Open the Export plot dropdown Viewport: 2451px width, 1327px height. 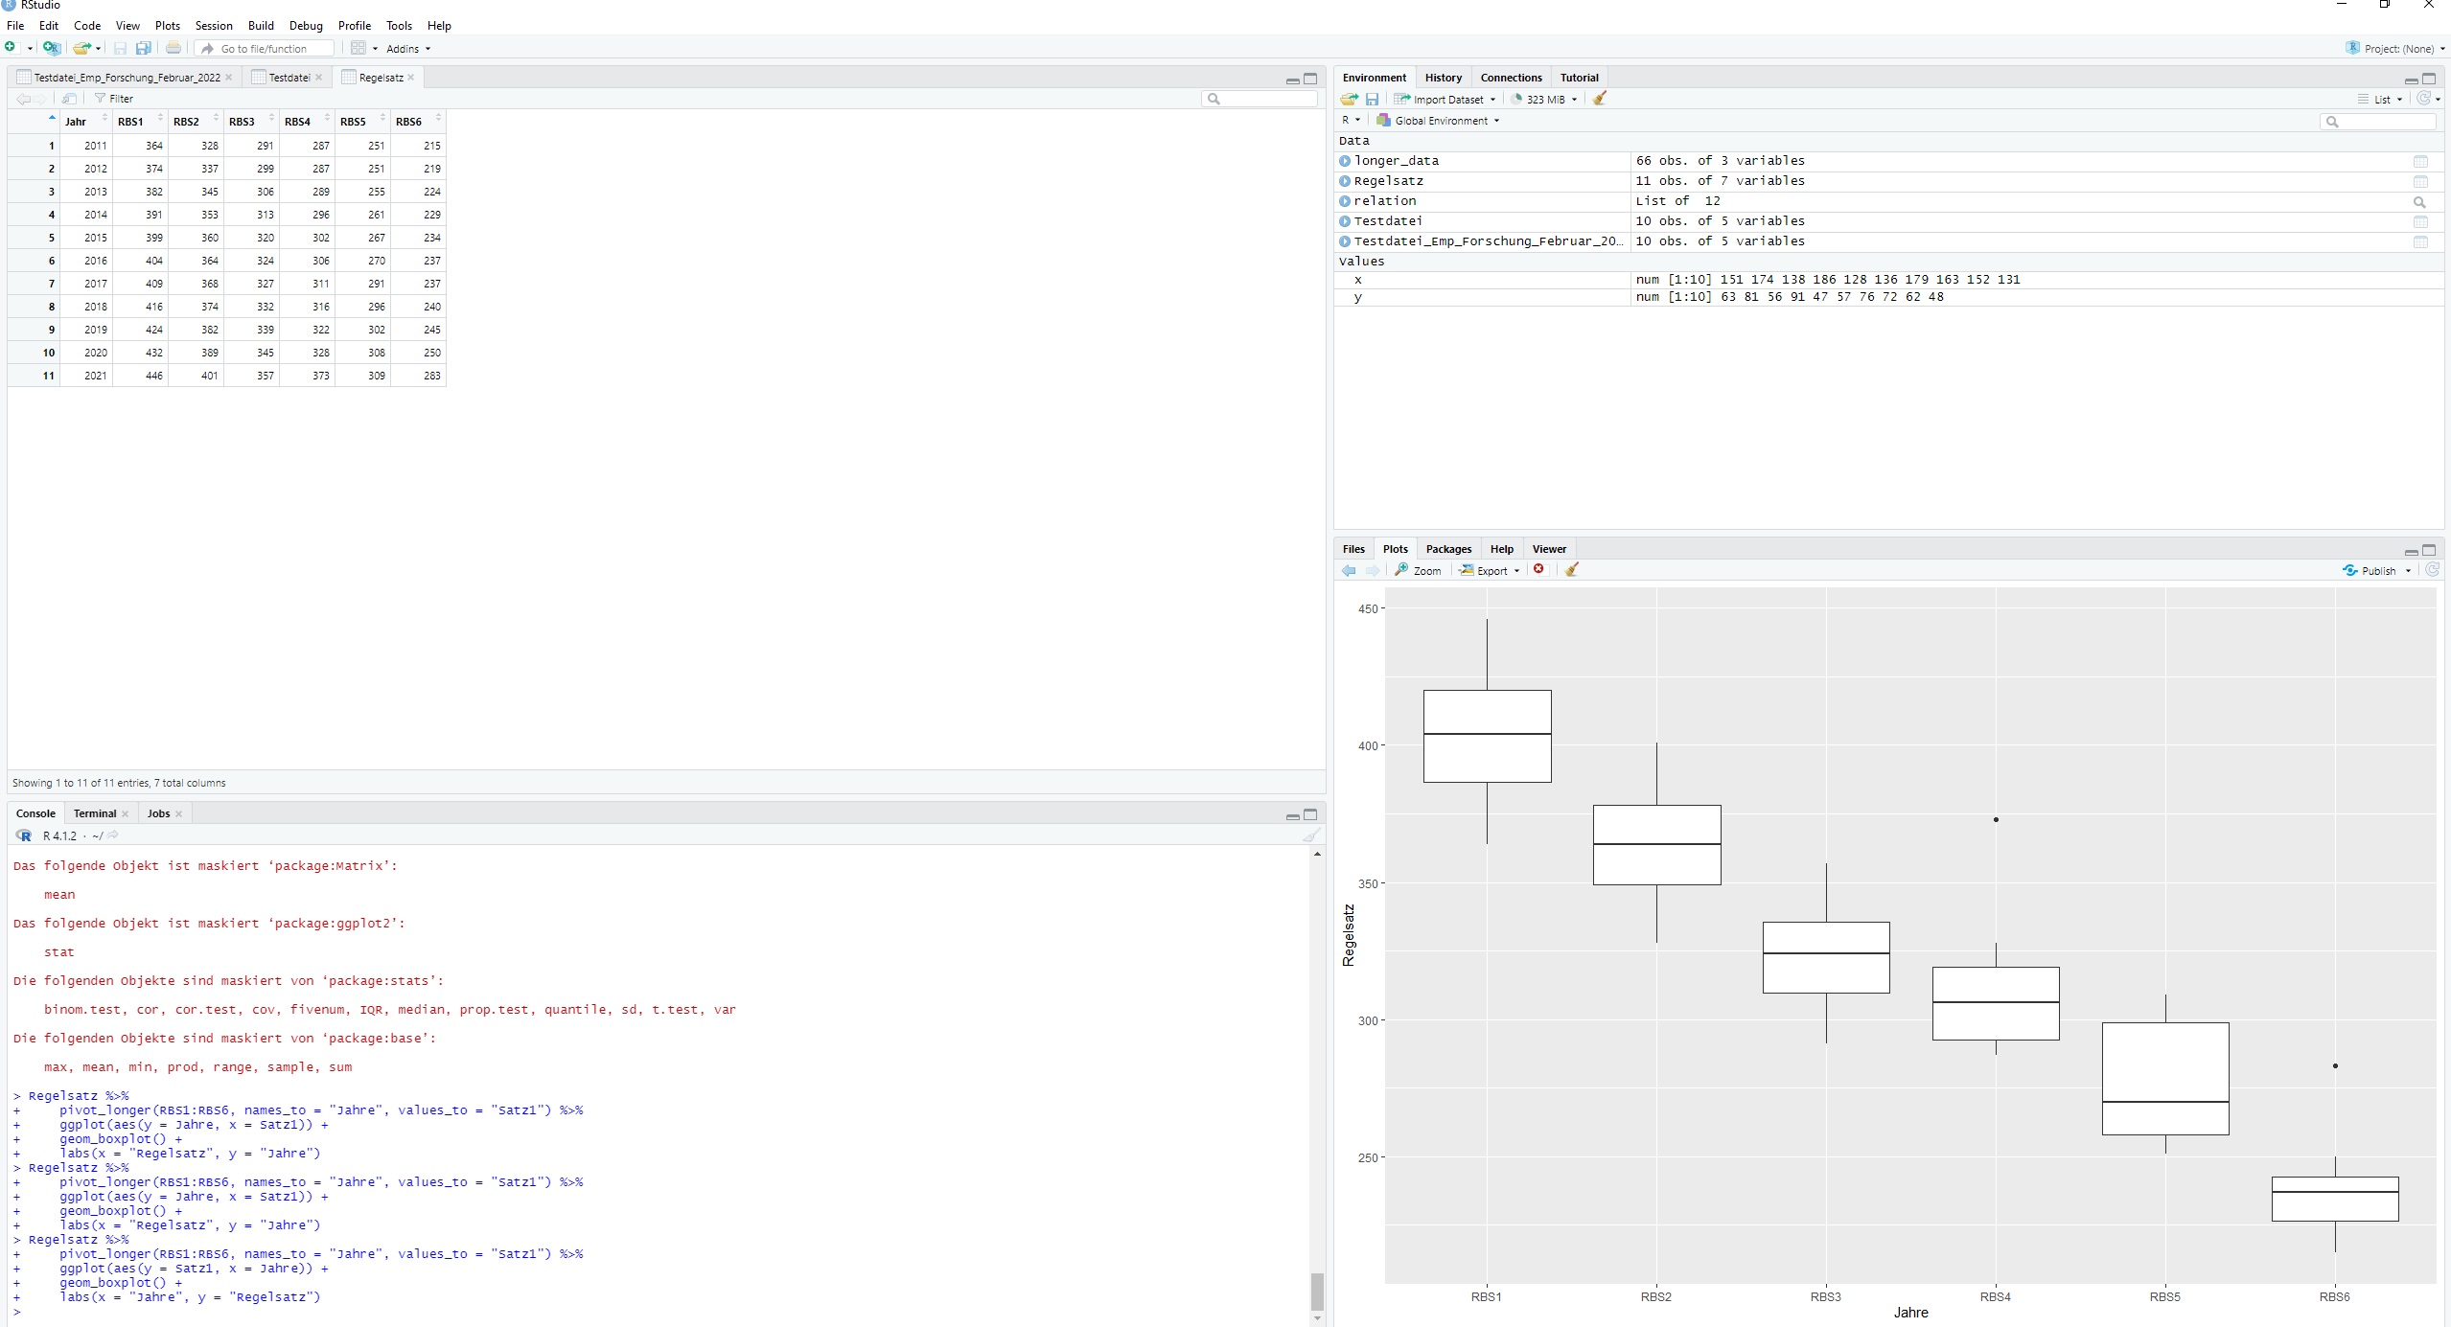1491,570
